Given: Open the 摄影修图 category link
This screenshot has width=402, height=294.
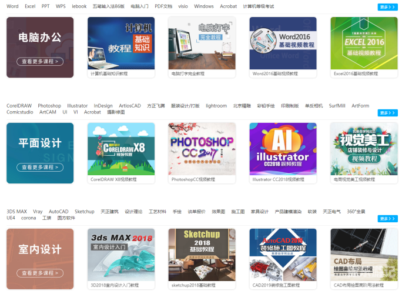Looking at the screenshot, I should click(116, 112).
